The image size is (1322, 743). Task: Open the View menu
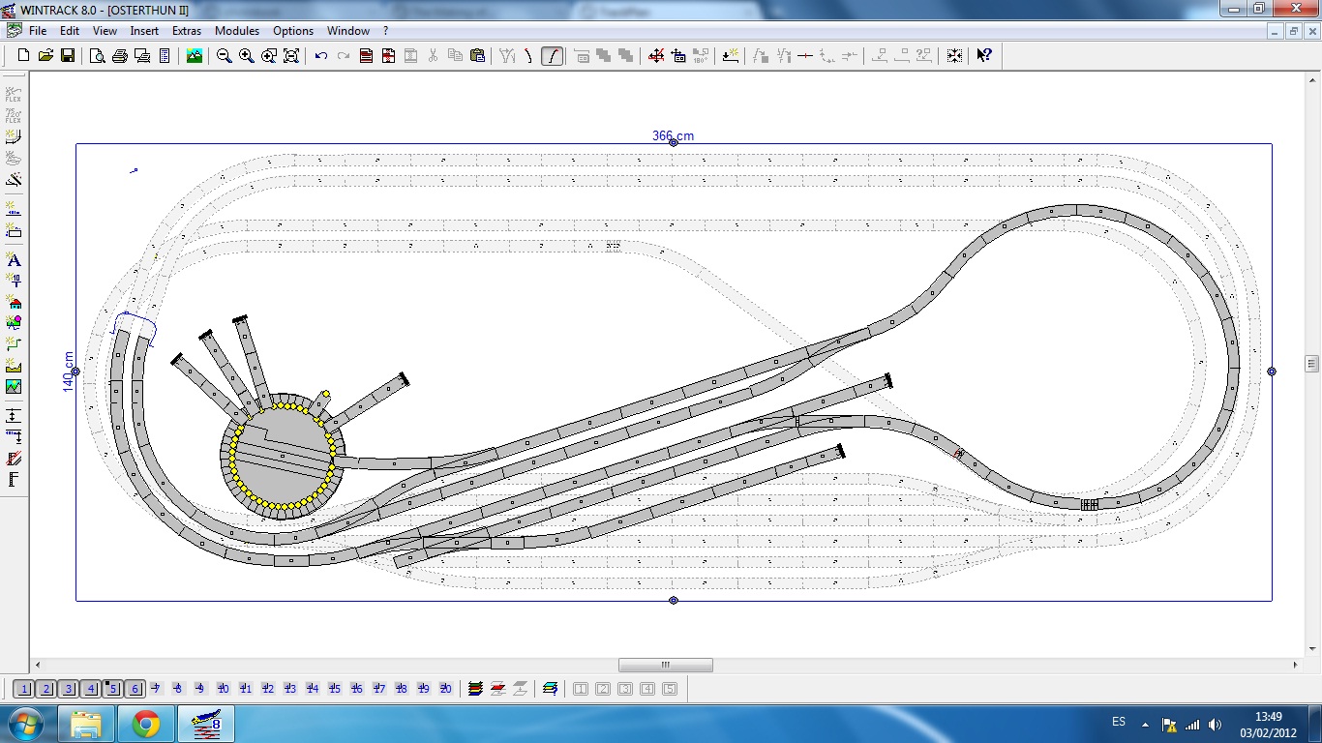pos(105,31)
